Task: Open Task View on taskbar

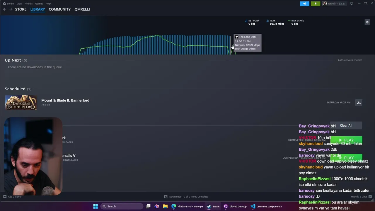Action: [x=148, y=206]
